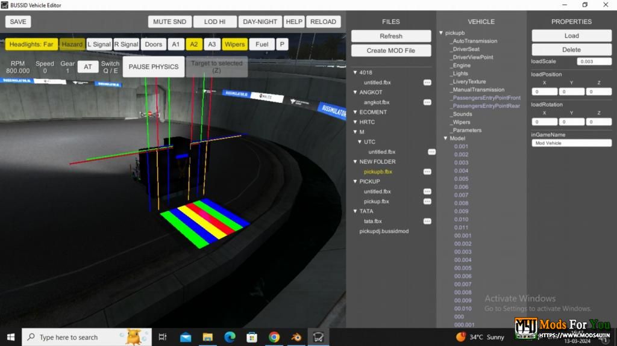Image resolution: width=617 pixels, height=346 pixels.
Task: Collapse the PICKUP folder
Action: pyautogui.click(x=355, y=181)
